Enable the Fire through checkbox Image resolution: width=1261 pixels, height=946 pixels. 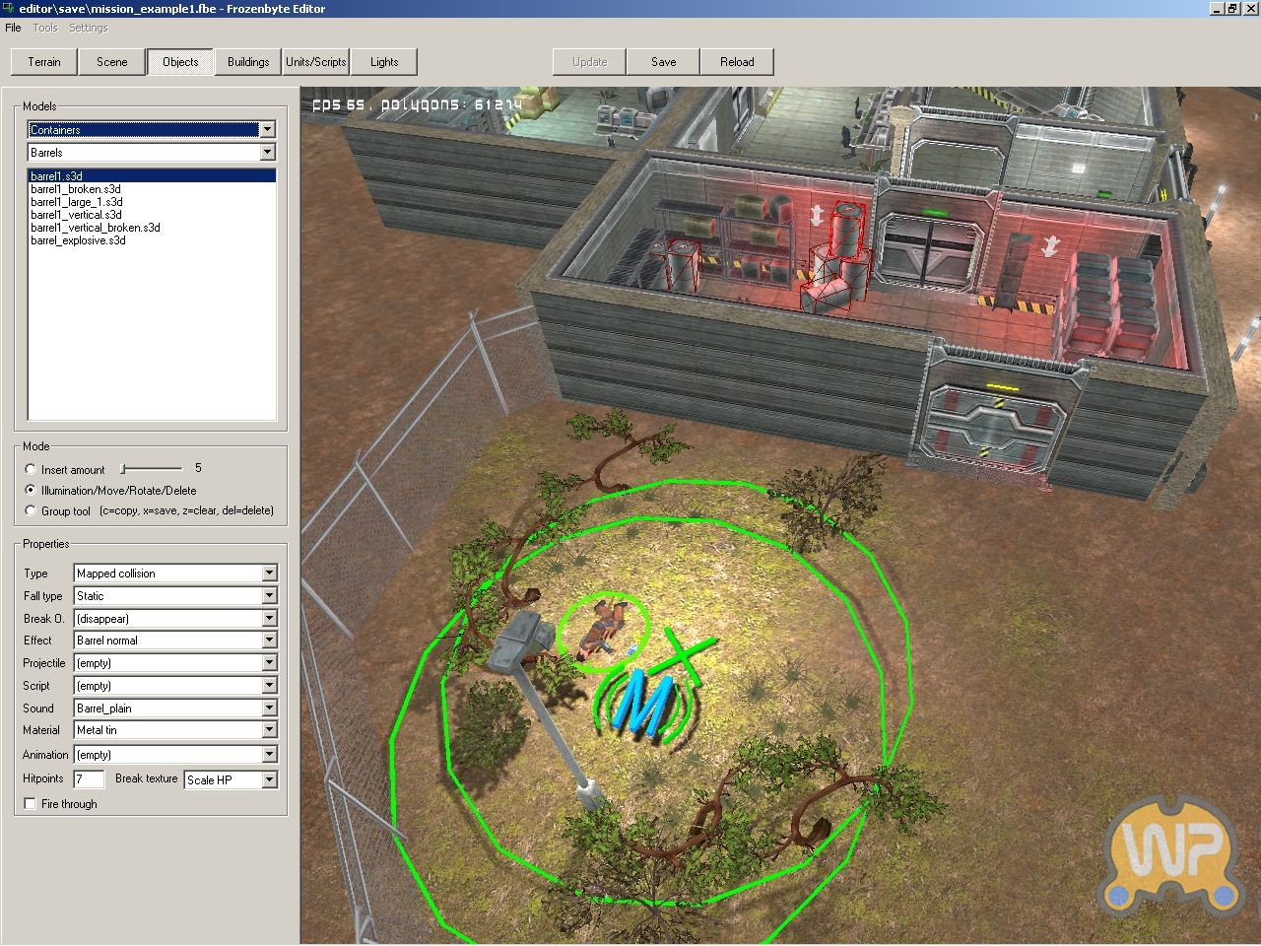[x=31, y=804]
